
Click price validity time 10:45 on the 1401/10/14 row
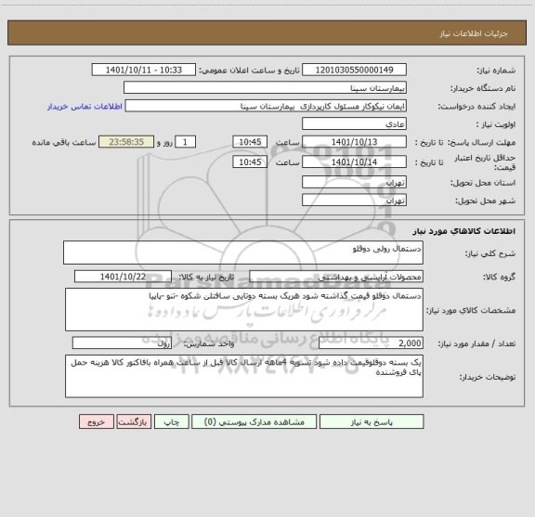click(x=250, y=162)
